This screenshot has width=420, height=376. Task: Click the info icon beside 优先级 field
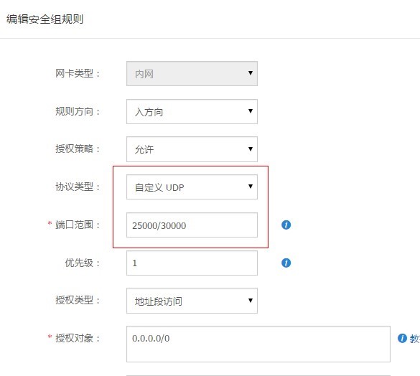click(286, 263)
